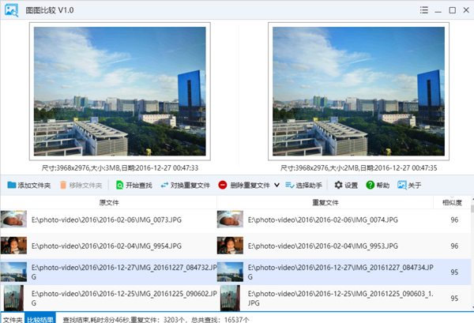The image size is (474, 323).
Task: Sort by the 相似度 column header
Action: [452, 202]
